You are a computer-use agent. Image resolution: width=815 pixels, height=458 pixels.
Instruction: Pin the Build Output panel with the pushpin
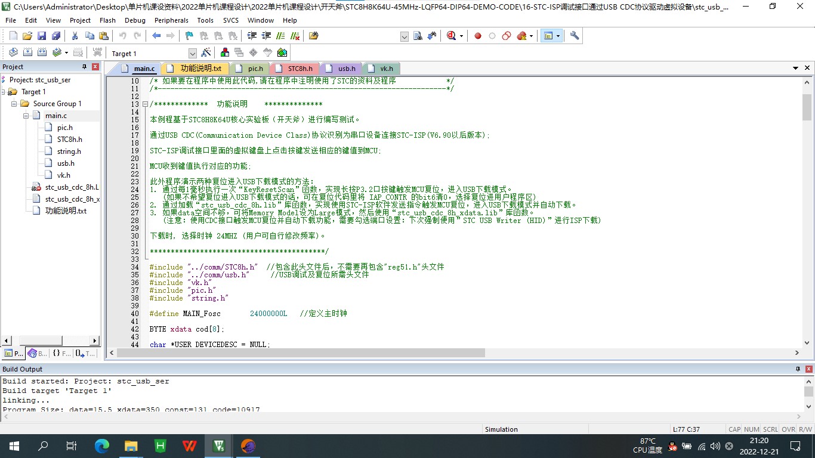(798, 369)
